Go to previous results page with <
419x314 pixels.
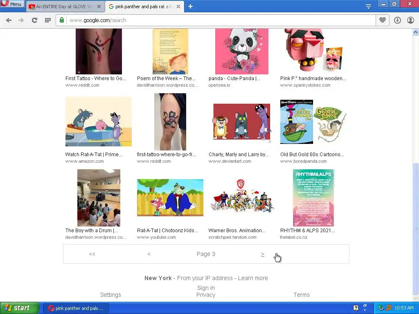tap(149, 254)
